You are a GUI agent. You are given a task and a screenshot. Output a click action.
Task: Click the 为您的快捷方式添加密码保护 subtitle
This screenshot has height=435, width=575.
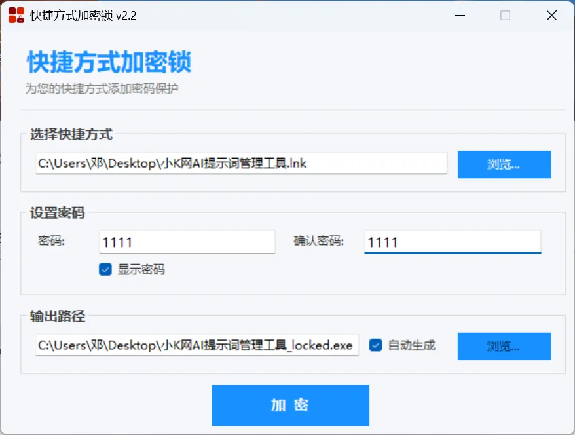102,88
